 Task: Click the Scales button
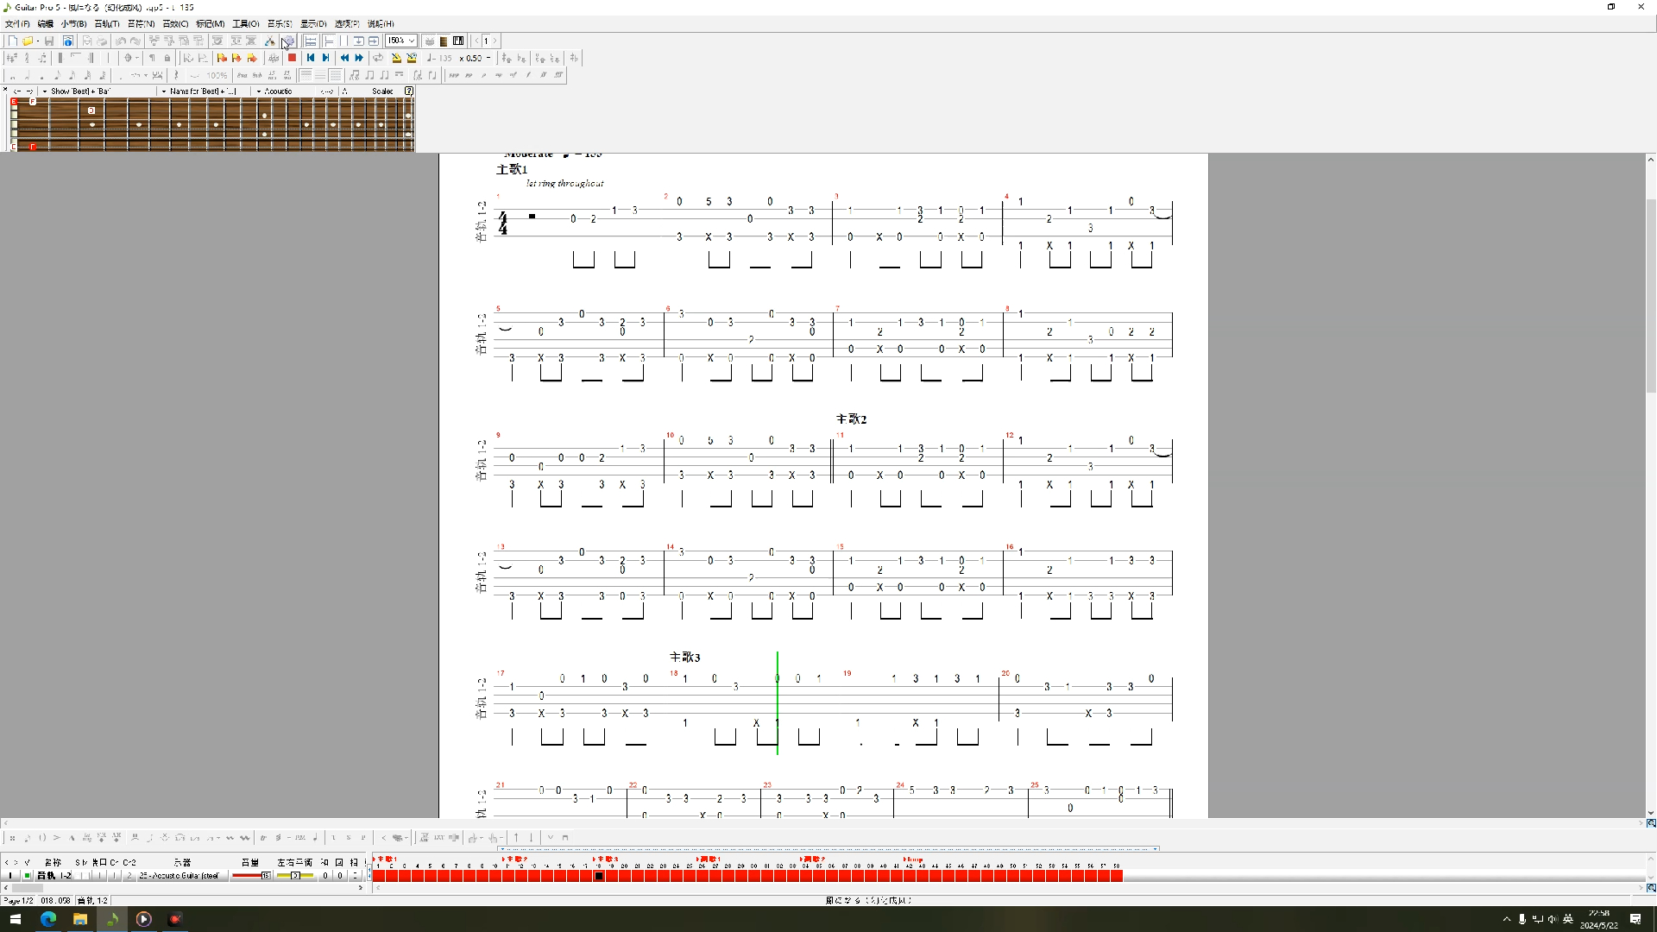pyautogui.click(x=382, y=91)
